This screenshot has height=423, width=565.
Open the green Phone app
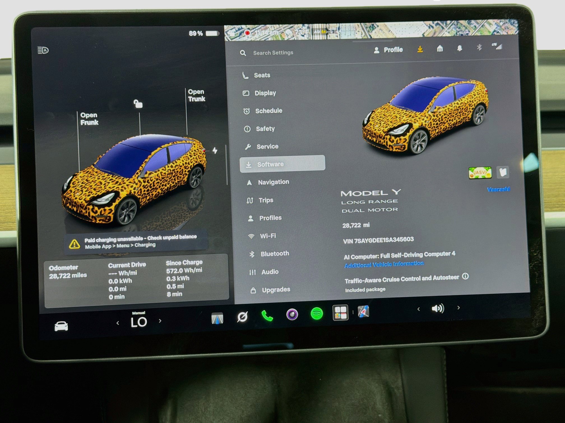[267, 316]
